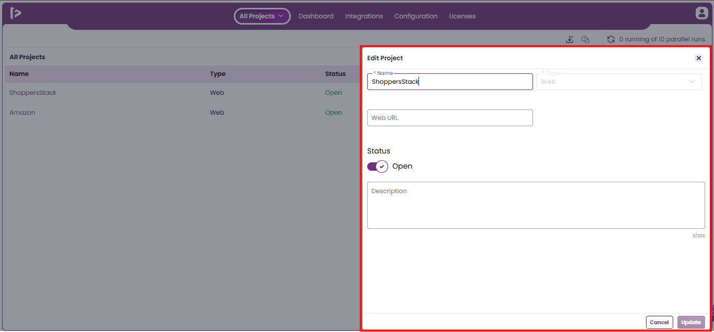Click the All Projects list heading
This screenshot has height=332, width=714.
(x=27, y=57)
